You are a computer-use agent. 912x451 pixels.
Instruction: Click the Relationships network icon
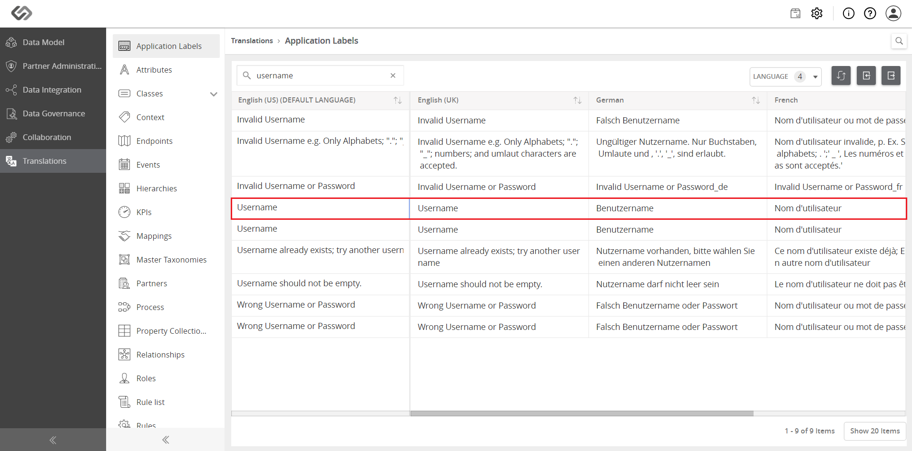click(124, 355)
